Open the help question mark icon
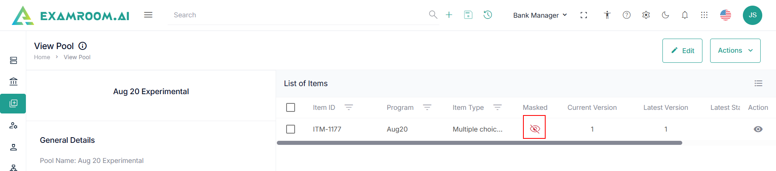 [626, 15]
